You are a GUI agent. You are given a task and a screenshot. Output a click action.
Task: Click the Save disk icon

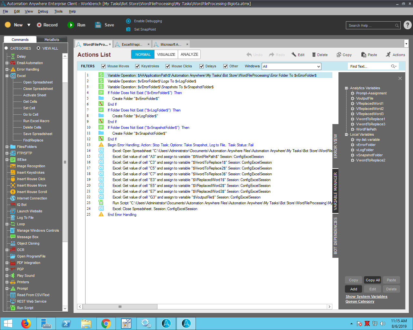coord(98,25)
